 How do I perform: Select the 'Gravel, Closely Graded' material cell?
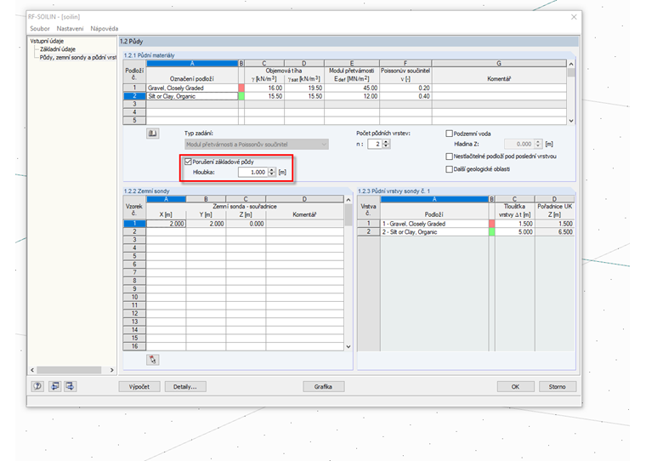(192, 88)
